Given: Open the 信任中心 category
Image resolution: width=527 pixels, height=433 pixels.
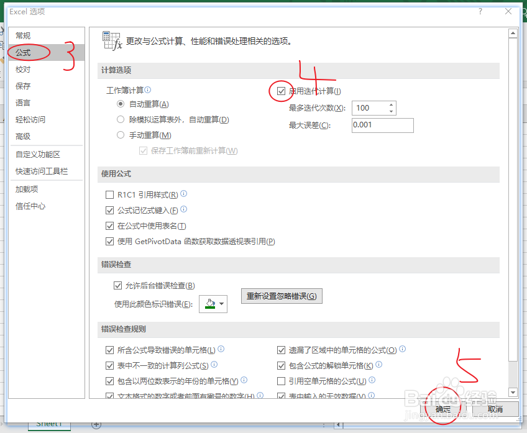Looking at the screenshot, I should (47, 206).
